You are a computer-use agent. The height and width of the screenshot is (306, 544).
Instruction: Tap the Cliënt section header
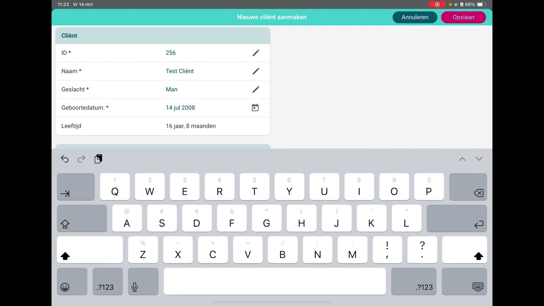coord(163,36)
